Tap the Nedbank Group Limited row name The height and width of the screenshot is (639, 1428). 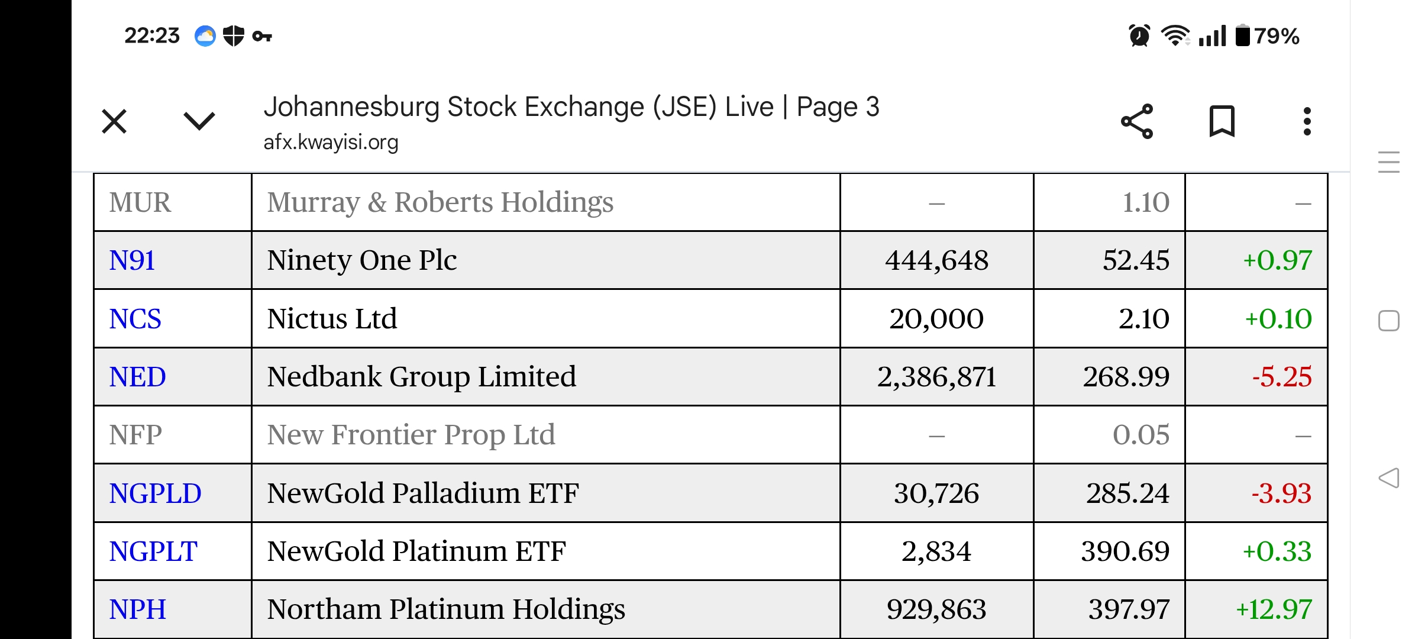coord(421,377)
